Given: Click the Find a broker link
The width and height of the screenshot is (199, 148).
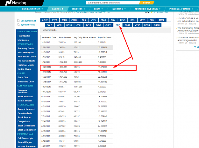Looking at the screenshot, I should pyautogui.click(x=93, y=12).
